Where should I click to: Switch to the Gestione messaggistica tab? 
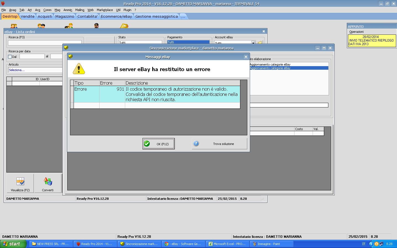[x=157, y=16]
